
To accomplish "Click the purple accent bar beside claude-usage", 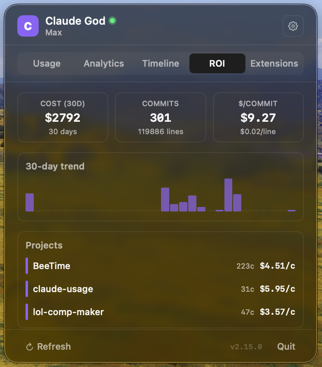I will [x=27, y=289].
